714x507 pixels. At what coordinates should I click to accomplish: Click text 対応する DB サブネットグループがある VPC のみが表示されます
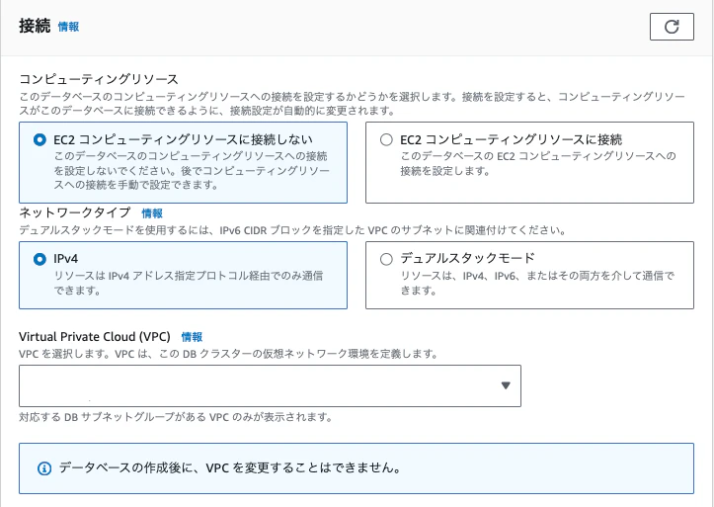pos(176,417)
